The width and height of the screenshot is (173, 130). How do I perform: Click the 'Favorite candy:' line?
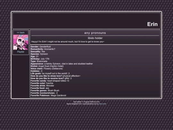click(x=50, y=81)
